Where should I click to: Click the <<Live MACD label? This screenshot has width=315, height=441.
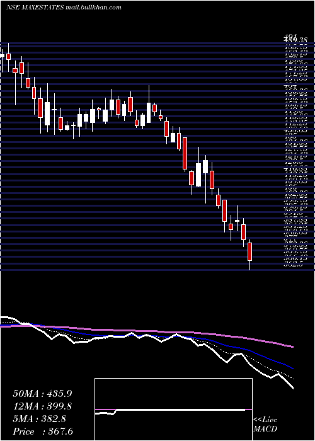coord(265,425)
